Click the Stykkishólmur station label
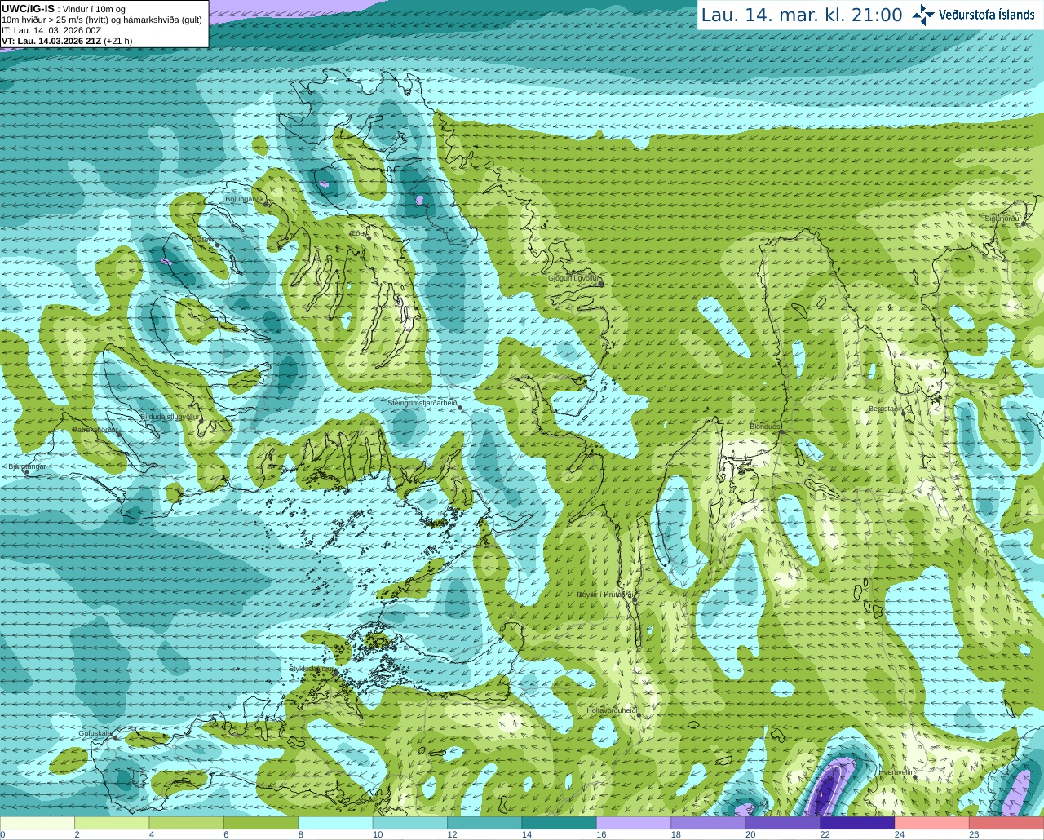 click(312, 669)
